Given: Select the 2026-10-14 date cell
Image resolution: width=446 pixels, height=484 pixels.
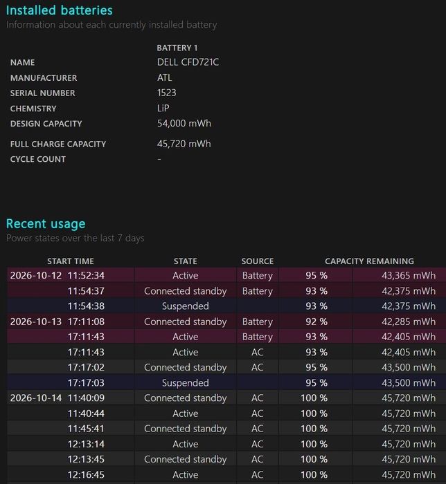Looking at the screenshot, I should coord(36,398).
